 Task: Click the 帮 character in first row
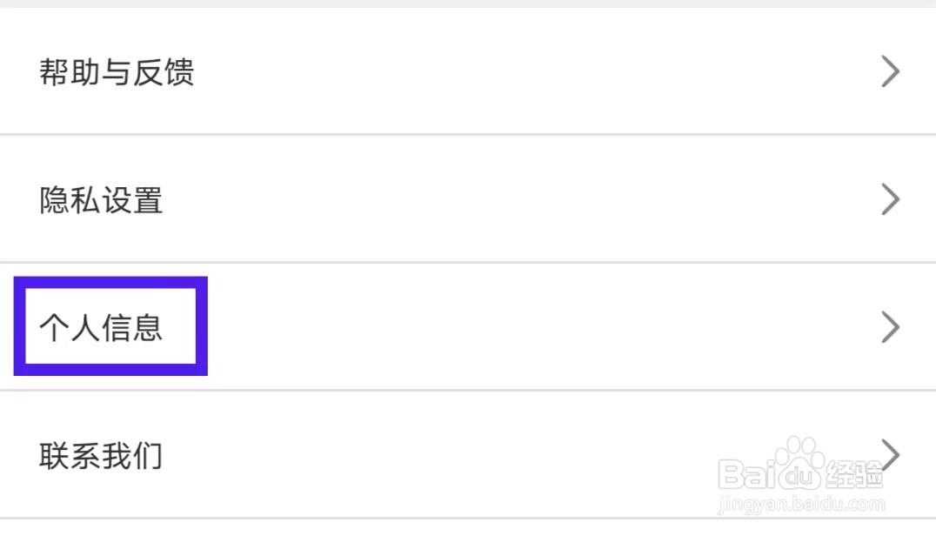tap(55, 72)
